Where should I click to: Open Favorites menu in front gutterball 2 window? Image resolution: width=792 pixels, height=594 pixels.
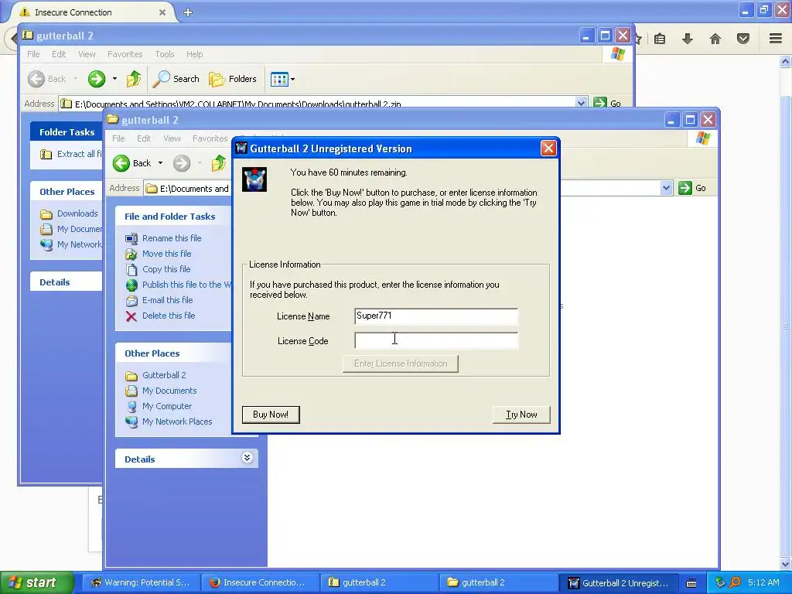click(x=210, y=138)
